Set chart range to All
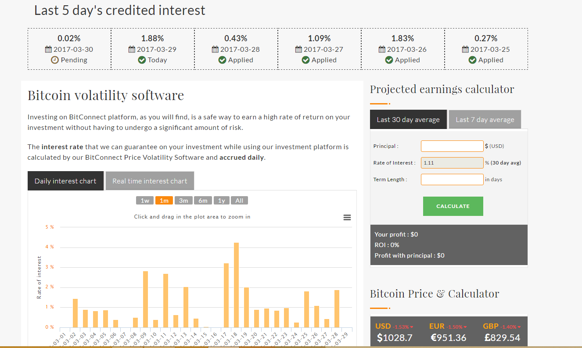This screenshot has height=348, width=582. coord(239,201)
